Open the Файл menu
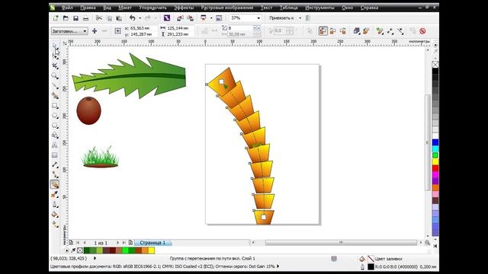This screenshot has width=488, height=274. point(67,8)
